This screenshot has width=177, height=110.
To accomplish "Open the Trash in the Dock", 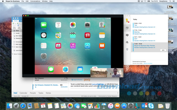I will [167, 106].
